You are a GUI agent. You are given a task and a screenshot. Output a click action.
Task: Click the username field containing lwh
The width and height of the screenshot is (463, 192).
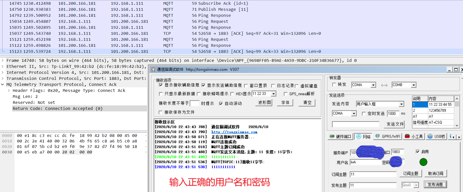pos(365,162)
